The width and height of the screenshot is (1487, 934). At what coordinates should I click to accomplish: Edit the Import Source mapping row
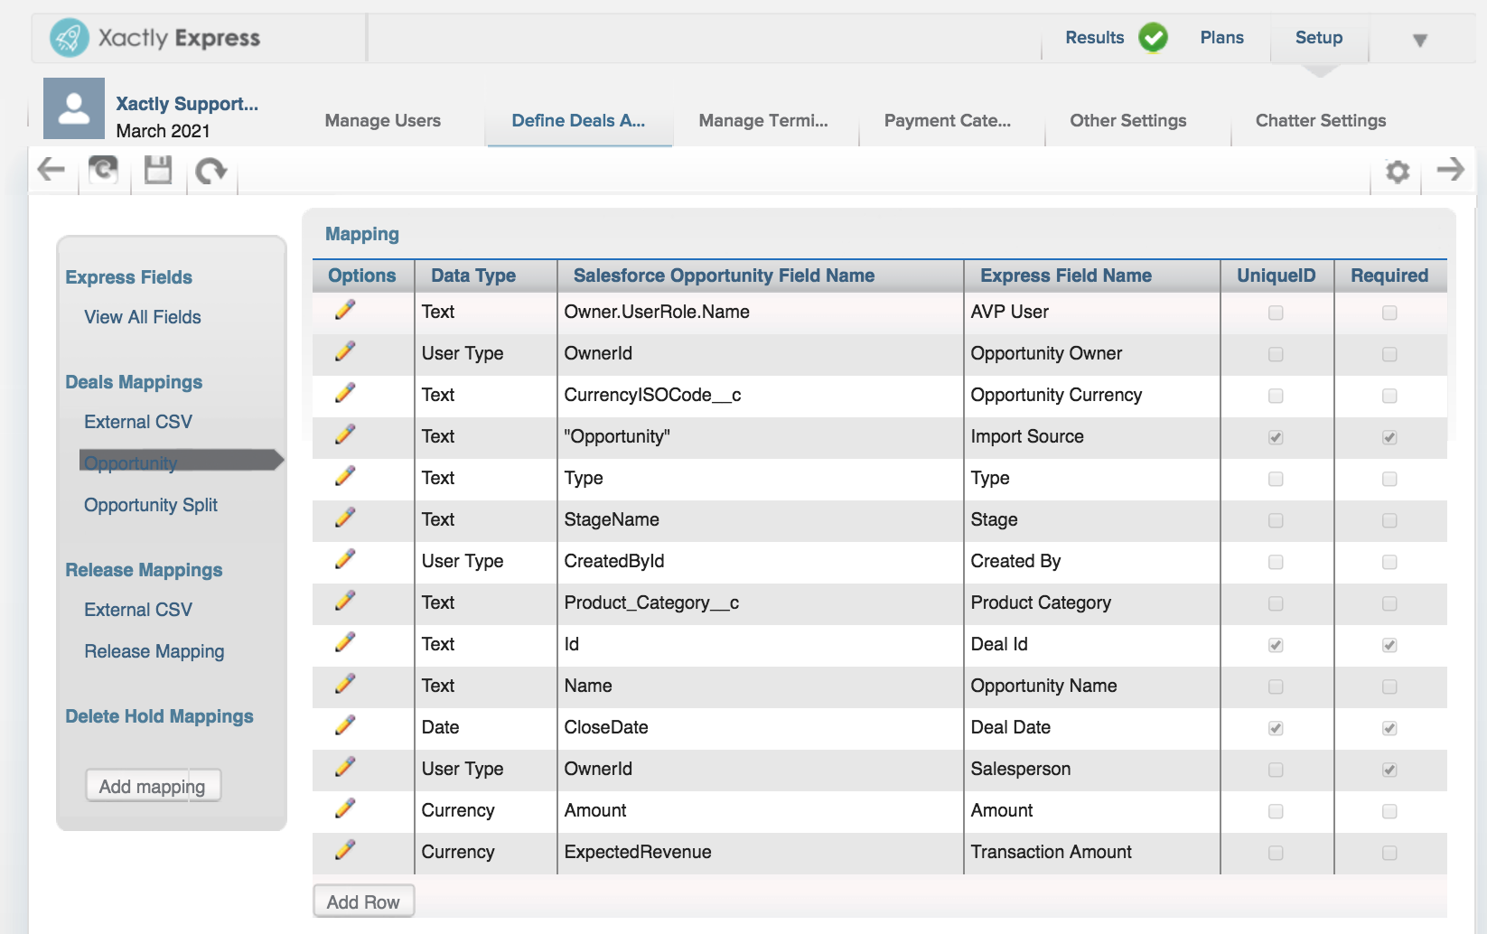coord(345,435)
